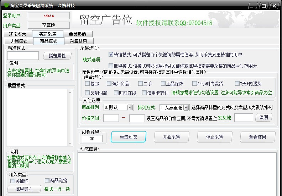The image size is (282, 196).
Task: Open the 店铺模式 sub-tab
Action: click(x=19, y=41)
